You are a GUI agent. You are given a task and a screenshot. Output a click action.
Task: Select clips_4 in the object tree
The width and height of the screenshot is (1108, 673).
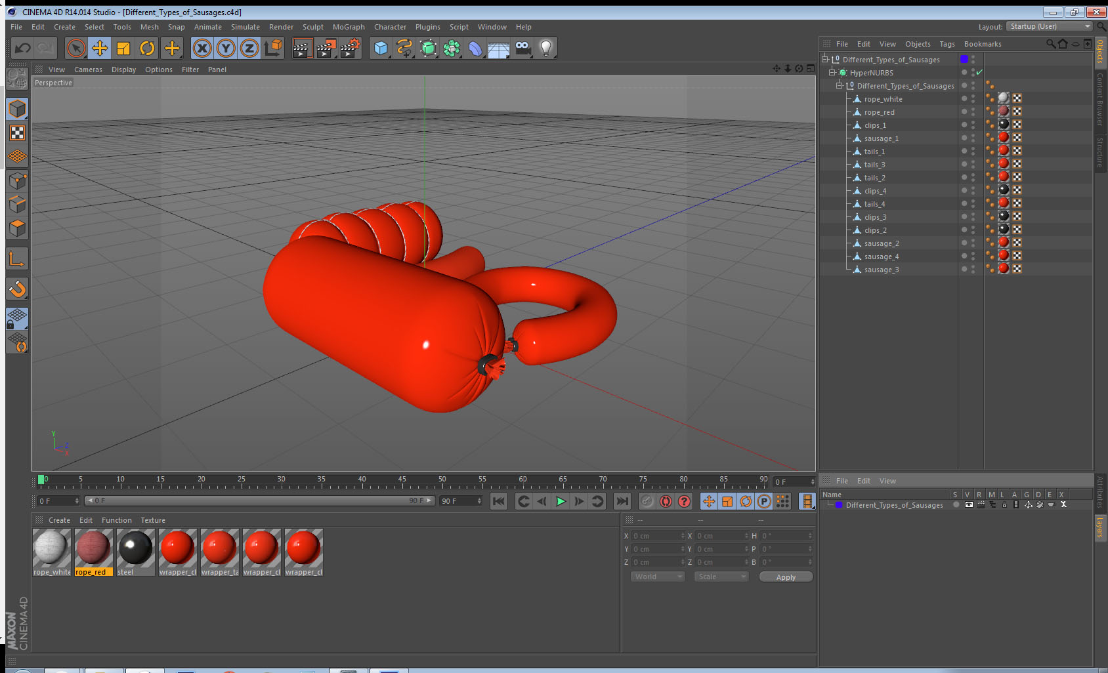click(875, 191)
